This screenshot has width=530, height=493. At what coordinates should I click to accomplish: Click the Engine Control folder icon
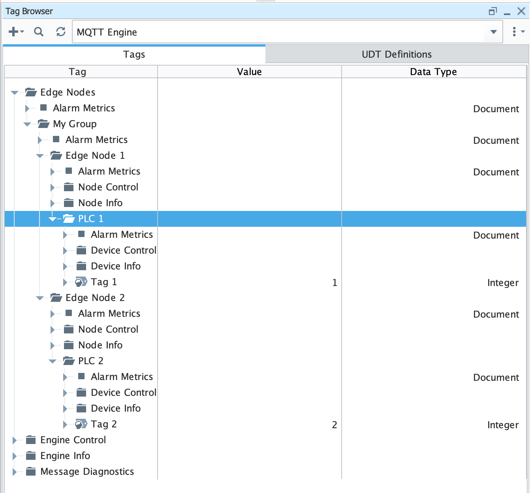point(31,440)
